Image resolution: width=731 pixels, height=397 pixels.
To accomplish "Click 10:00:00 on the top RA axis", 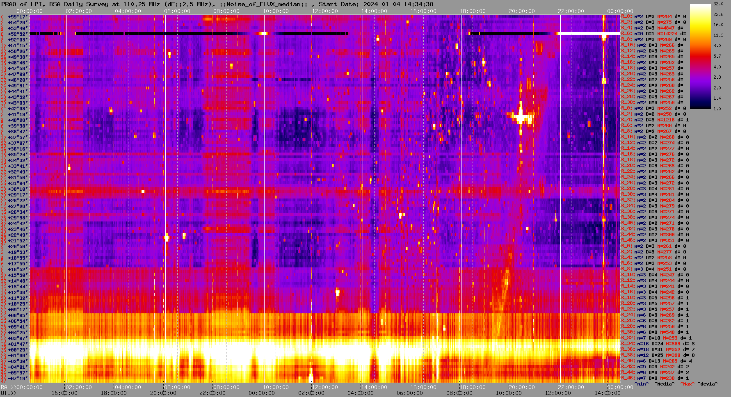I will 276,11.
